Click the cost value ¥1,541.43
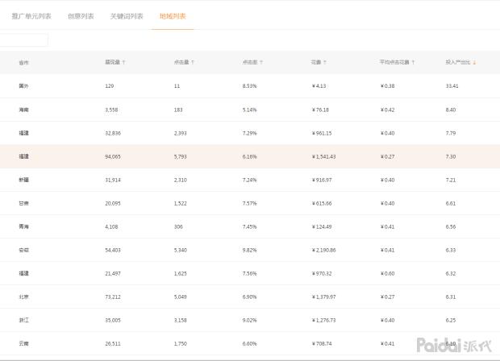 point(323,157)
